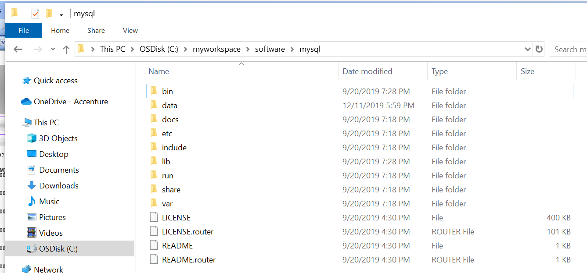
Task: Expand the chevron after software in path
Action: [292, 50]
